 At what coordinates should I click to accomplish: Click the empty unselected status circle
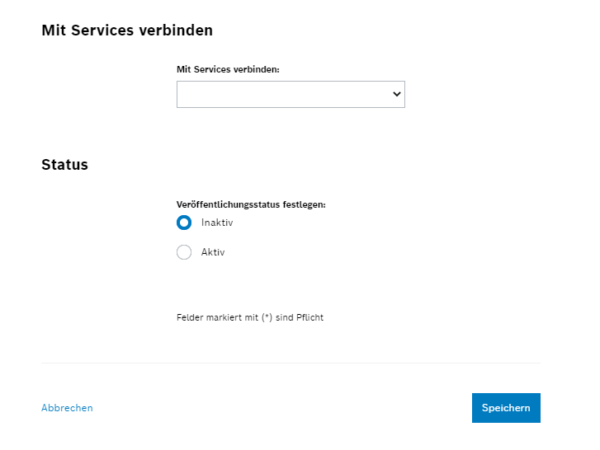[x=184, y=252]
